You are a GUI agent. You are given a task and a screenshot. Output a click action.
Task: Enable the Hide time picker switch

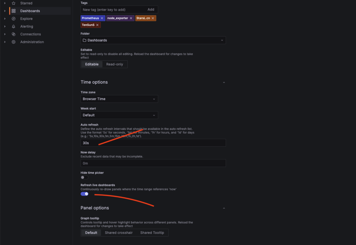click(x=84, y=177)
